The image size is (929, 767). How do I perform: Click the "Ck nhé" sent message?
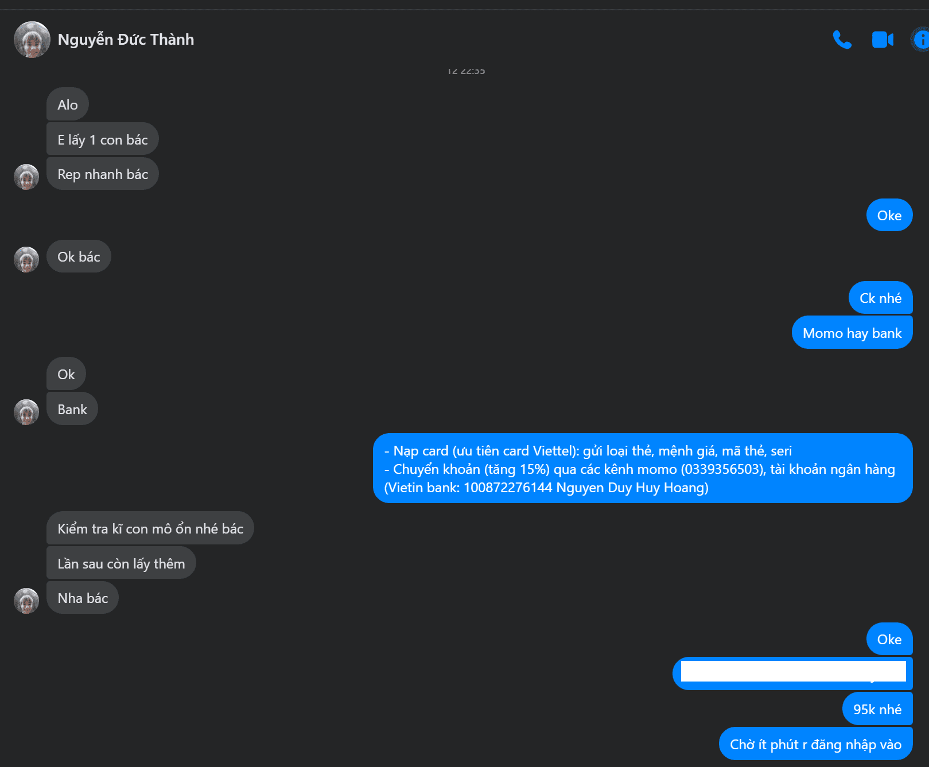(x=880, y=298)
